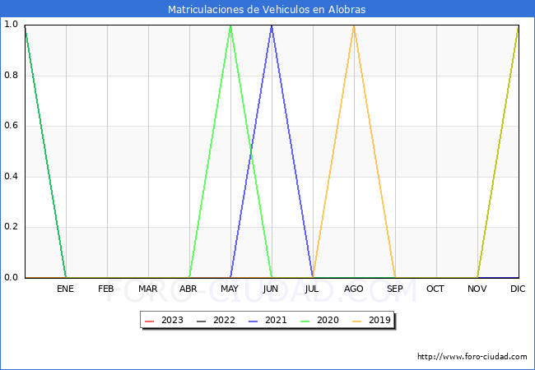This screenshot has height=370, width=535.
Task: Click the green 2020 peak at MAY
Action: pos(230,26)
